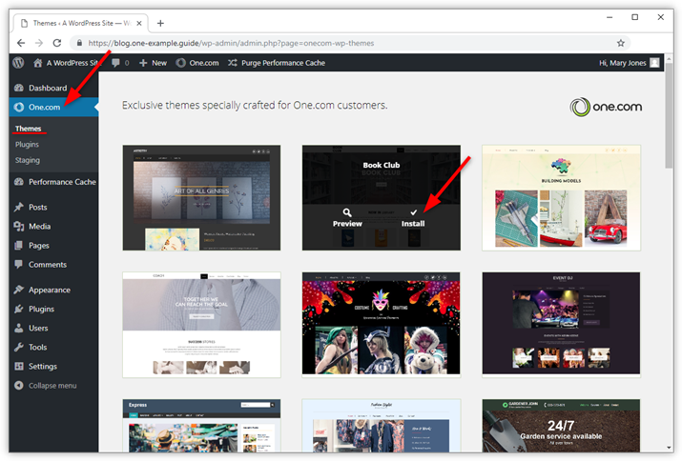Click the Purge Performance Cache shuffle icon
The width and height of the screenshot is (682, 461).
233,63
